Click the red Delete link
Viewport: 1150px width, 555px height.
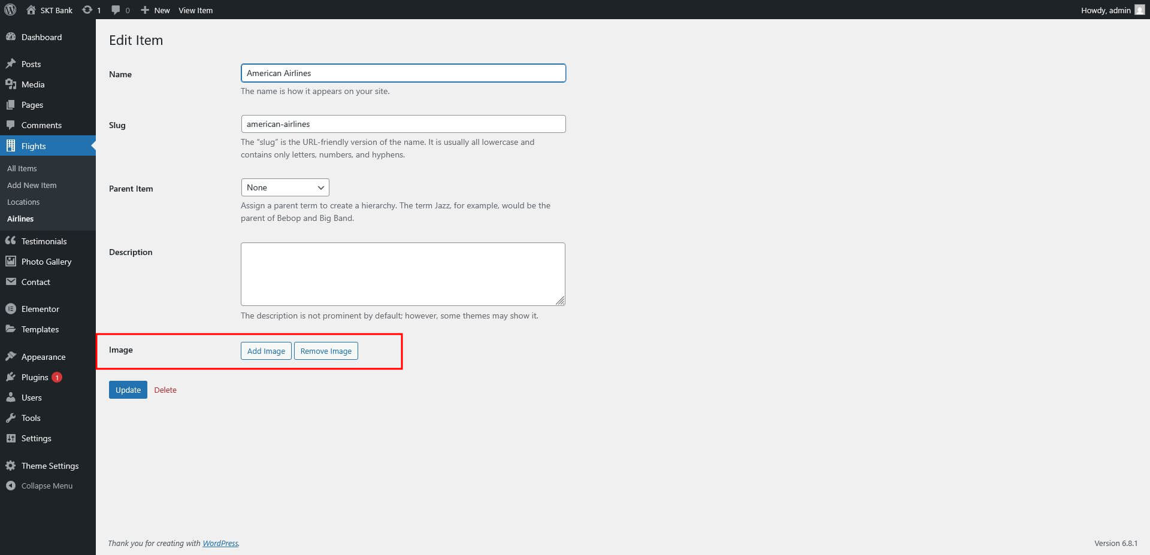(x=165, y=390)
